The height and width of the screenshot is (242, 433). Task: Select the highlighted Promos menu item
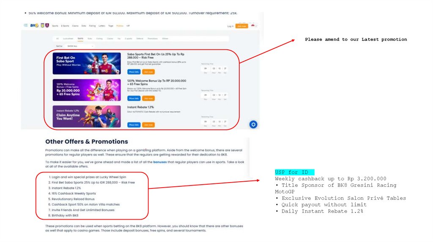pos(120,26)
